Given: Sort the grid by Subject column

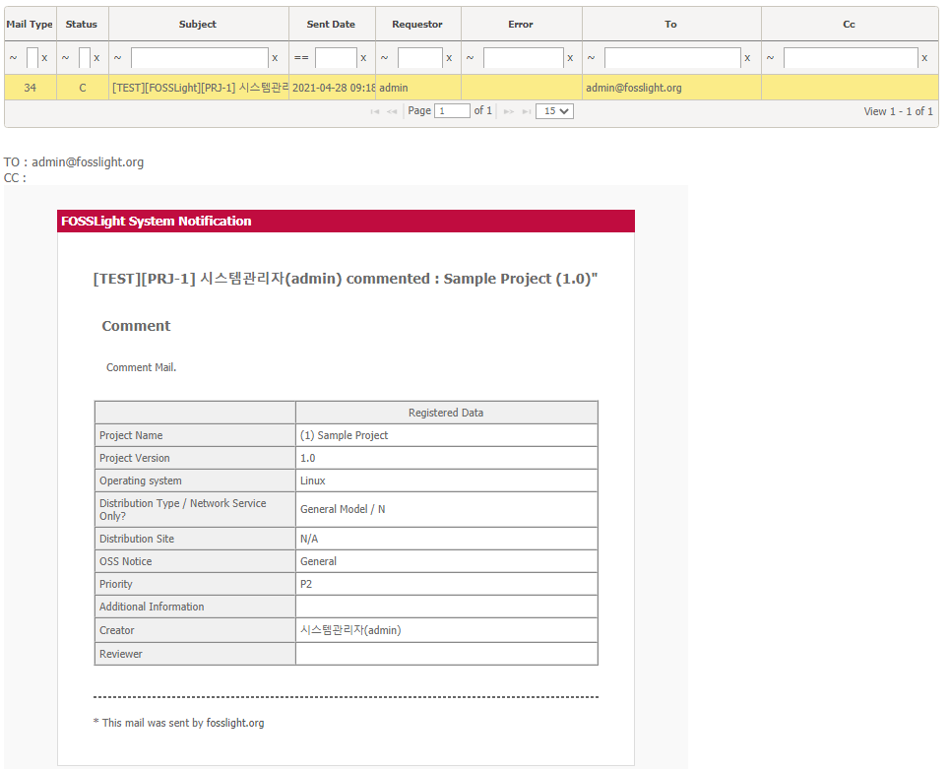Looking at the screenshot, I should pos(198,25).
